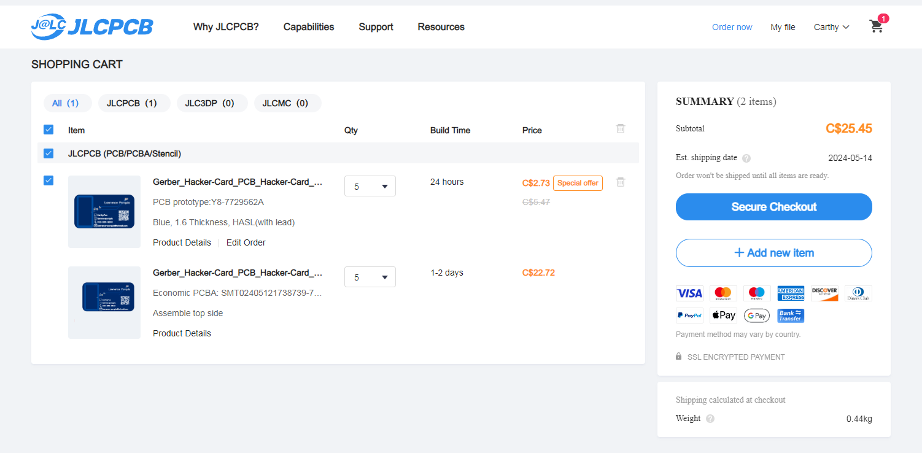Click the PCB prototype Gerber file name
Viewport: 922px width, 453px height.
tap(238, 182)
